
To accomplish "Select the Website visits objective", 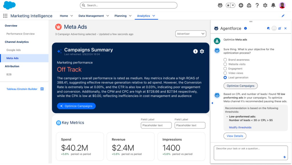I will (225, 64).
